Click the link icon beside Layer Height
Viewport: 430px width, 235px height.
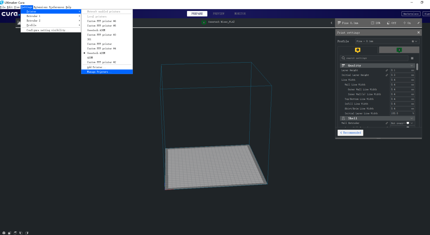[387, 70]
